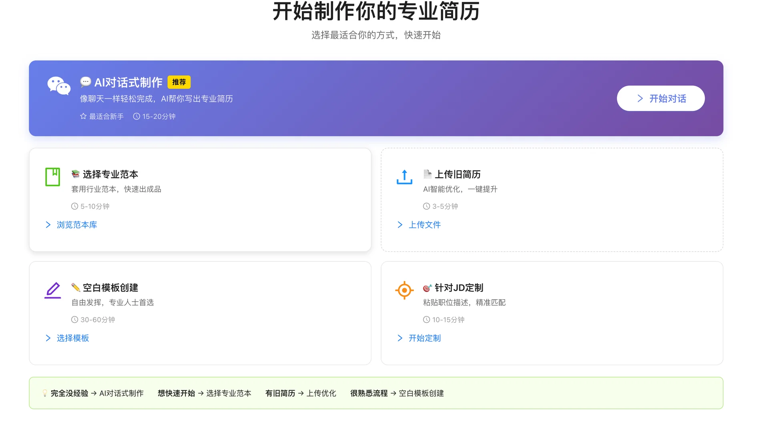This screenshot has width=757, height=432.
Task: Select the bookmark icon beside 选择专业范本
Action: pyautogui.click(x=52, y=176)
